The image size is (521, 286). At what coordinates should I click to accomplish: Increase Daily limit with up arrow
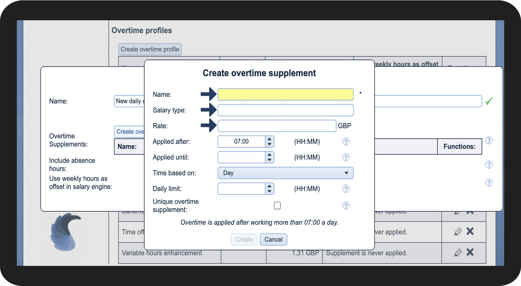pos(269,186)
